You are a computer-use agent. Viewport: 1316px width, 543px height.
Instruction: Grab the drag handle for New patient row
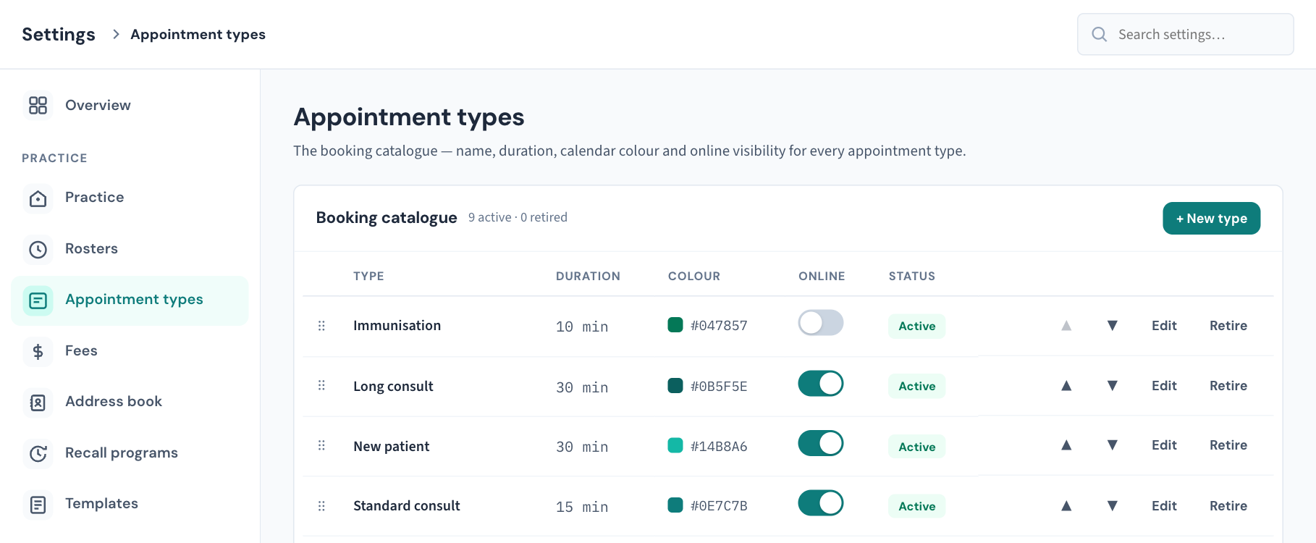[x=321, y=445]
